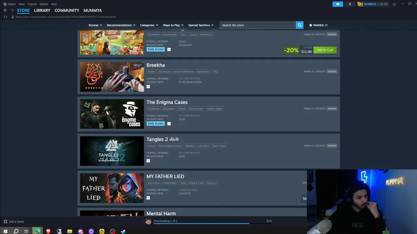417x234 pixels.
Task: Switch to the LIBRARY tab
Action: pos(42,10)
